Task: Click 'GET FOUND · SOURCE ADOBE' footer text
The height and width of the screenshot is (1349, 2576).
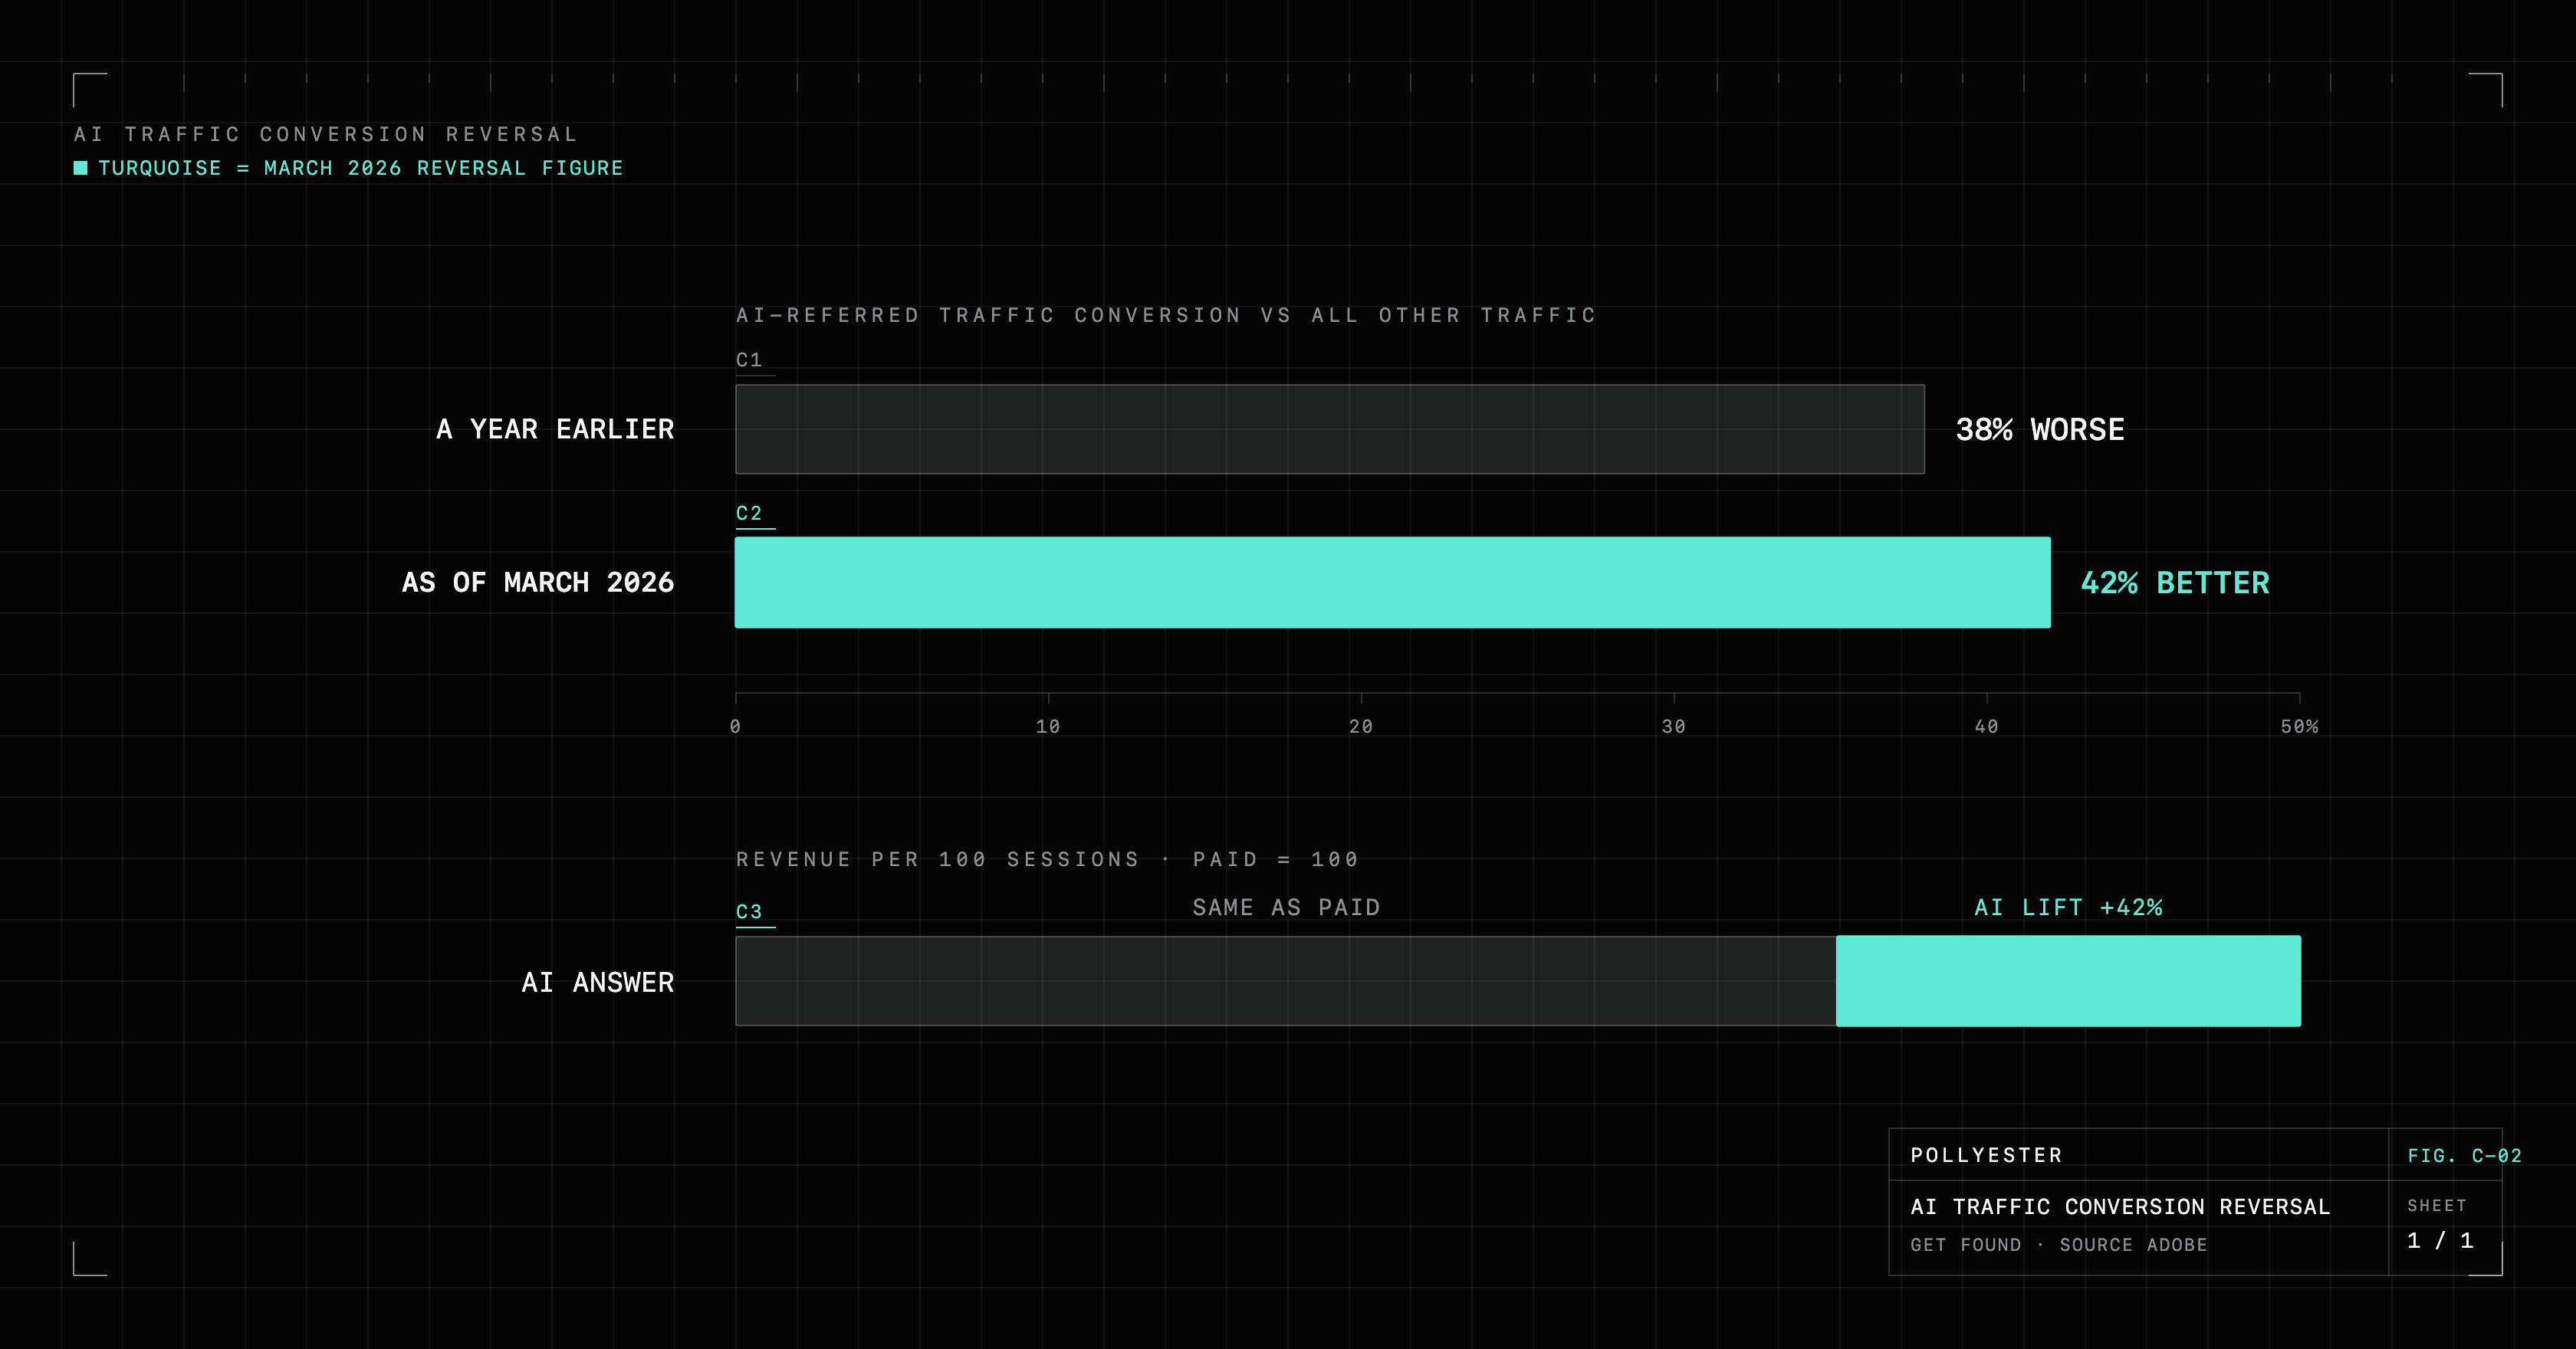Action: (2058, 1245)
